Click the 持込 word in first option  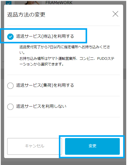(47, 36)
